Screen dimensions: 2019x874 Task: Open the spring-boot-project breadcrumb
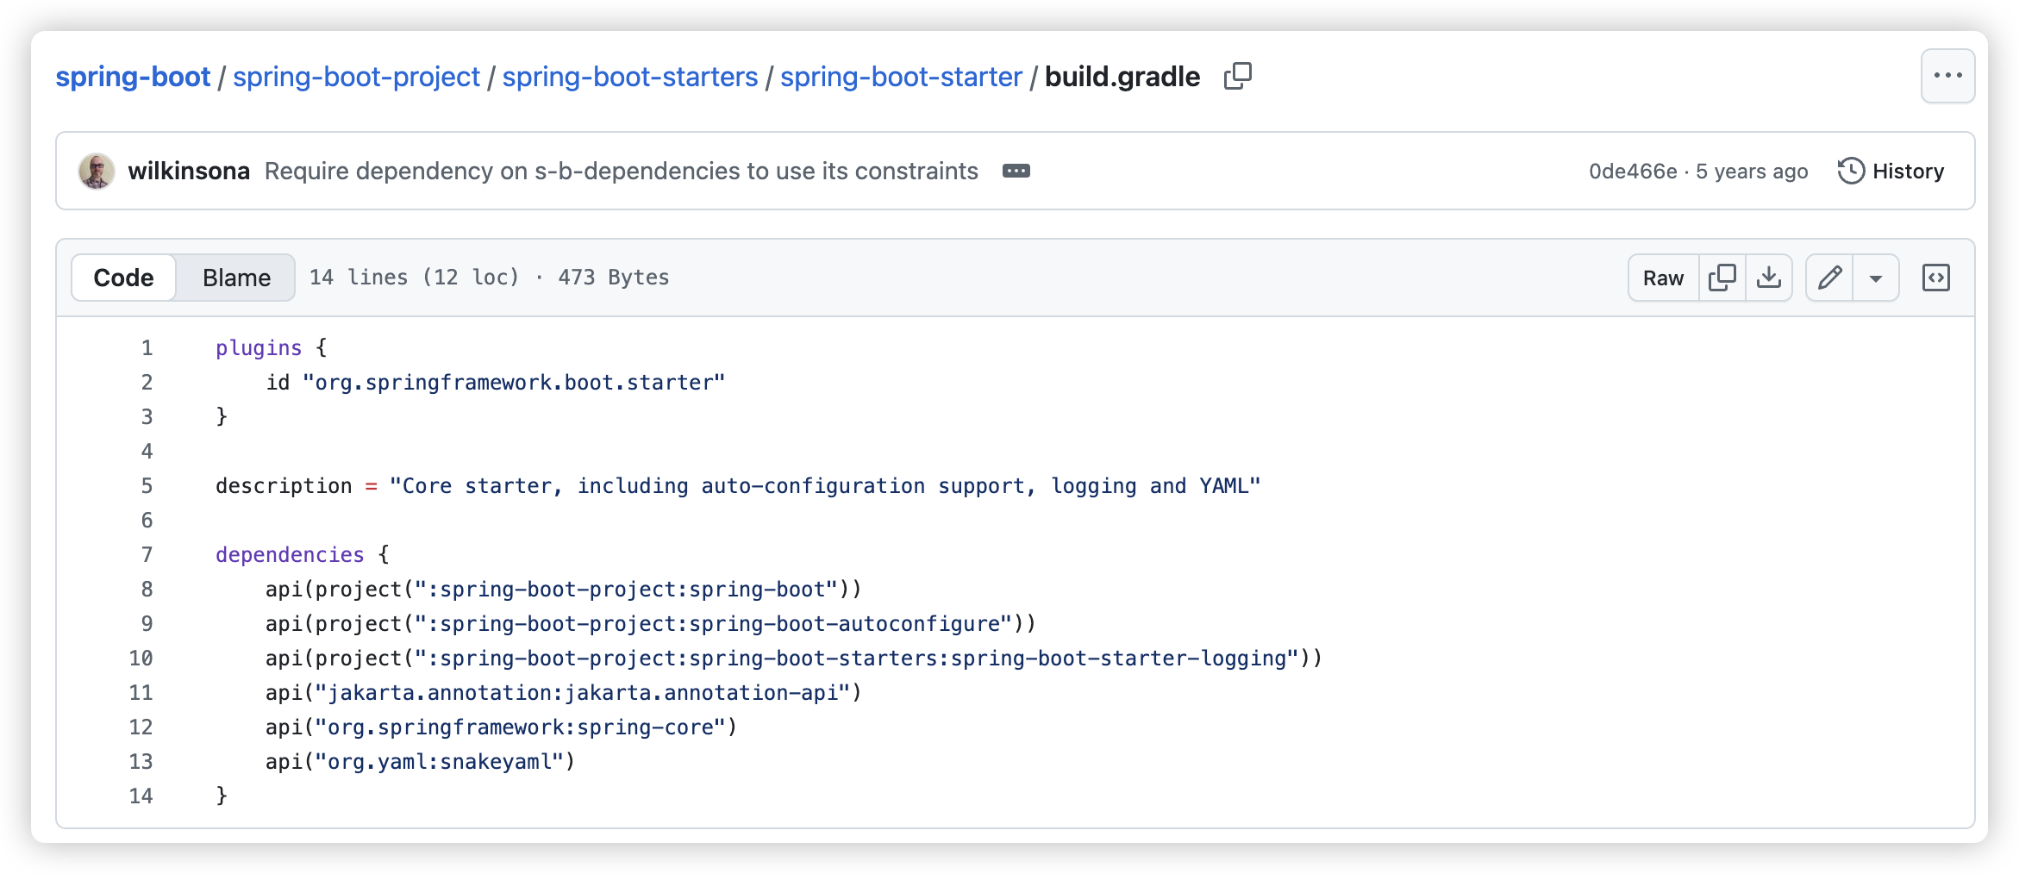point(356,77)
